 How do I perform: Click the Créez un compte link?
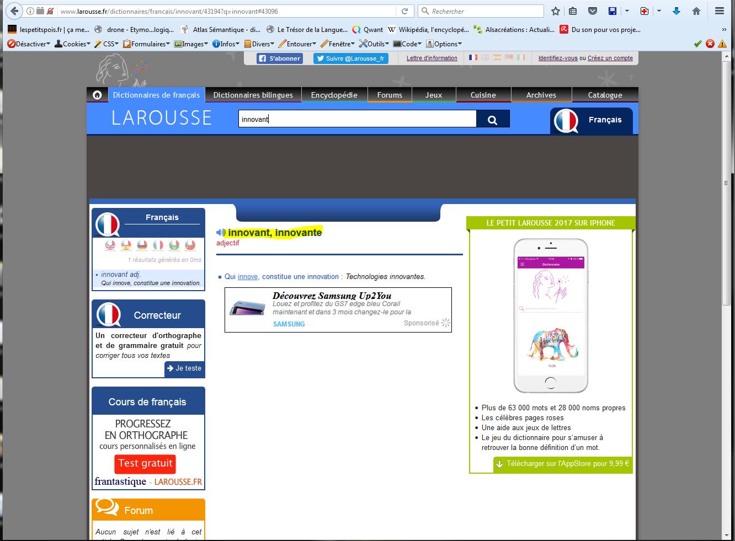[x=610, y=58]
